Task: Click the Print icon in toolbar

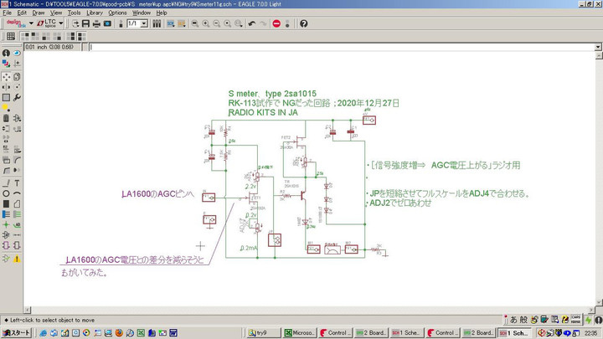Action: tap(96, 23)
